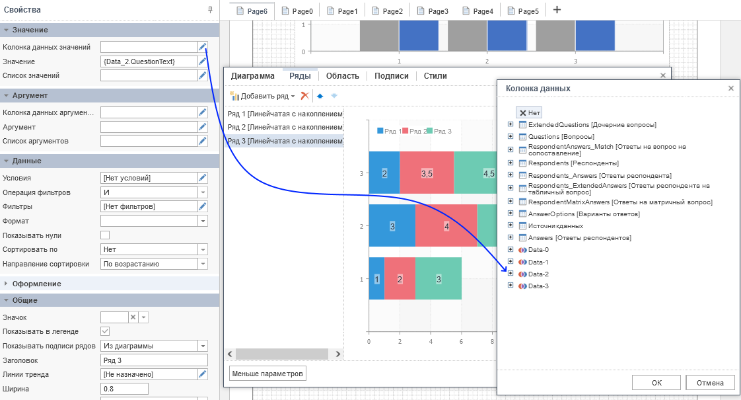Switch to the Область tab

coord(342,76)
